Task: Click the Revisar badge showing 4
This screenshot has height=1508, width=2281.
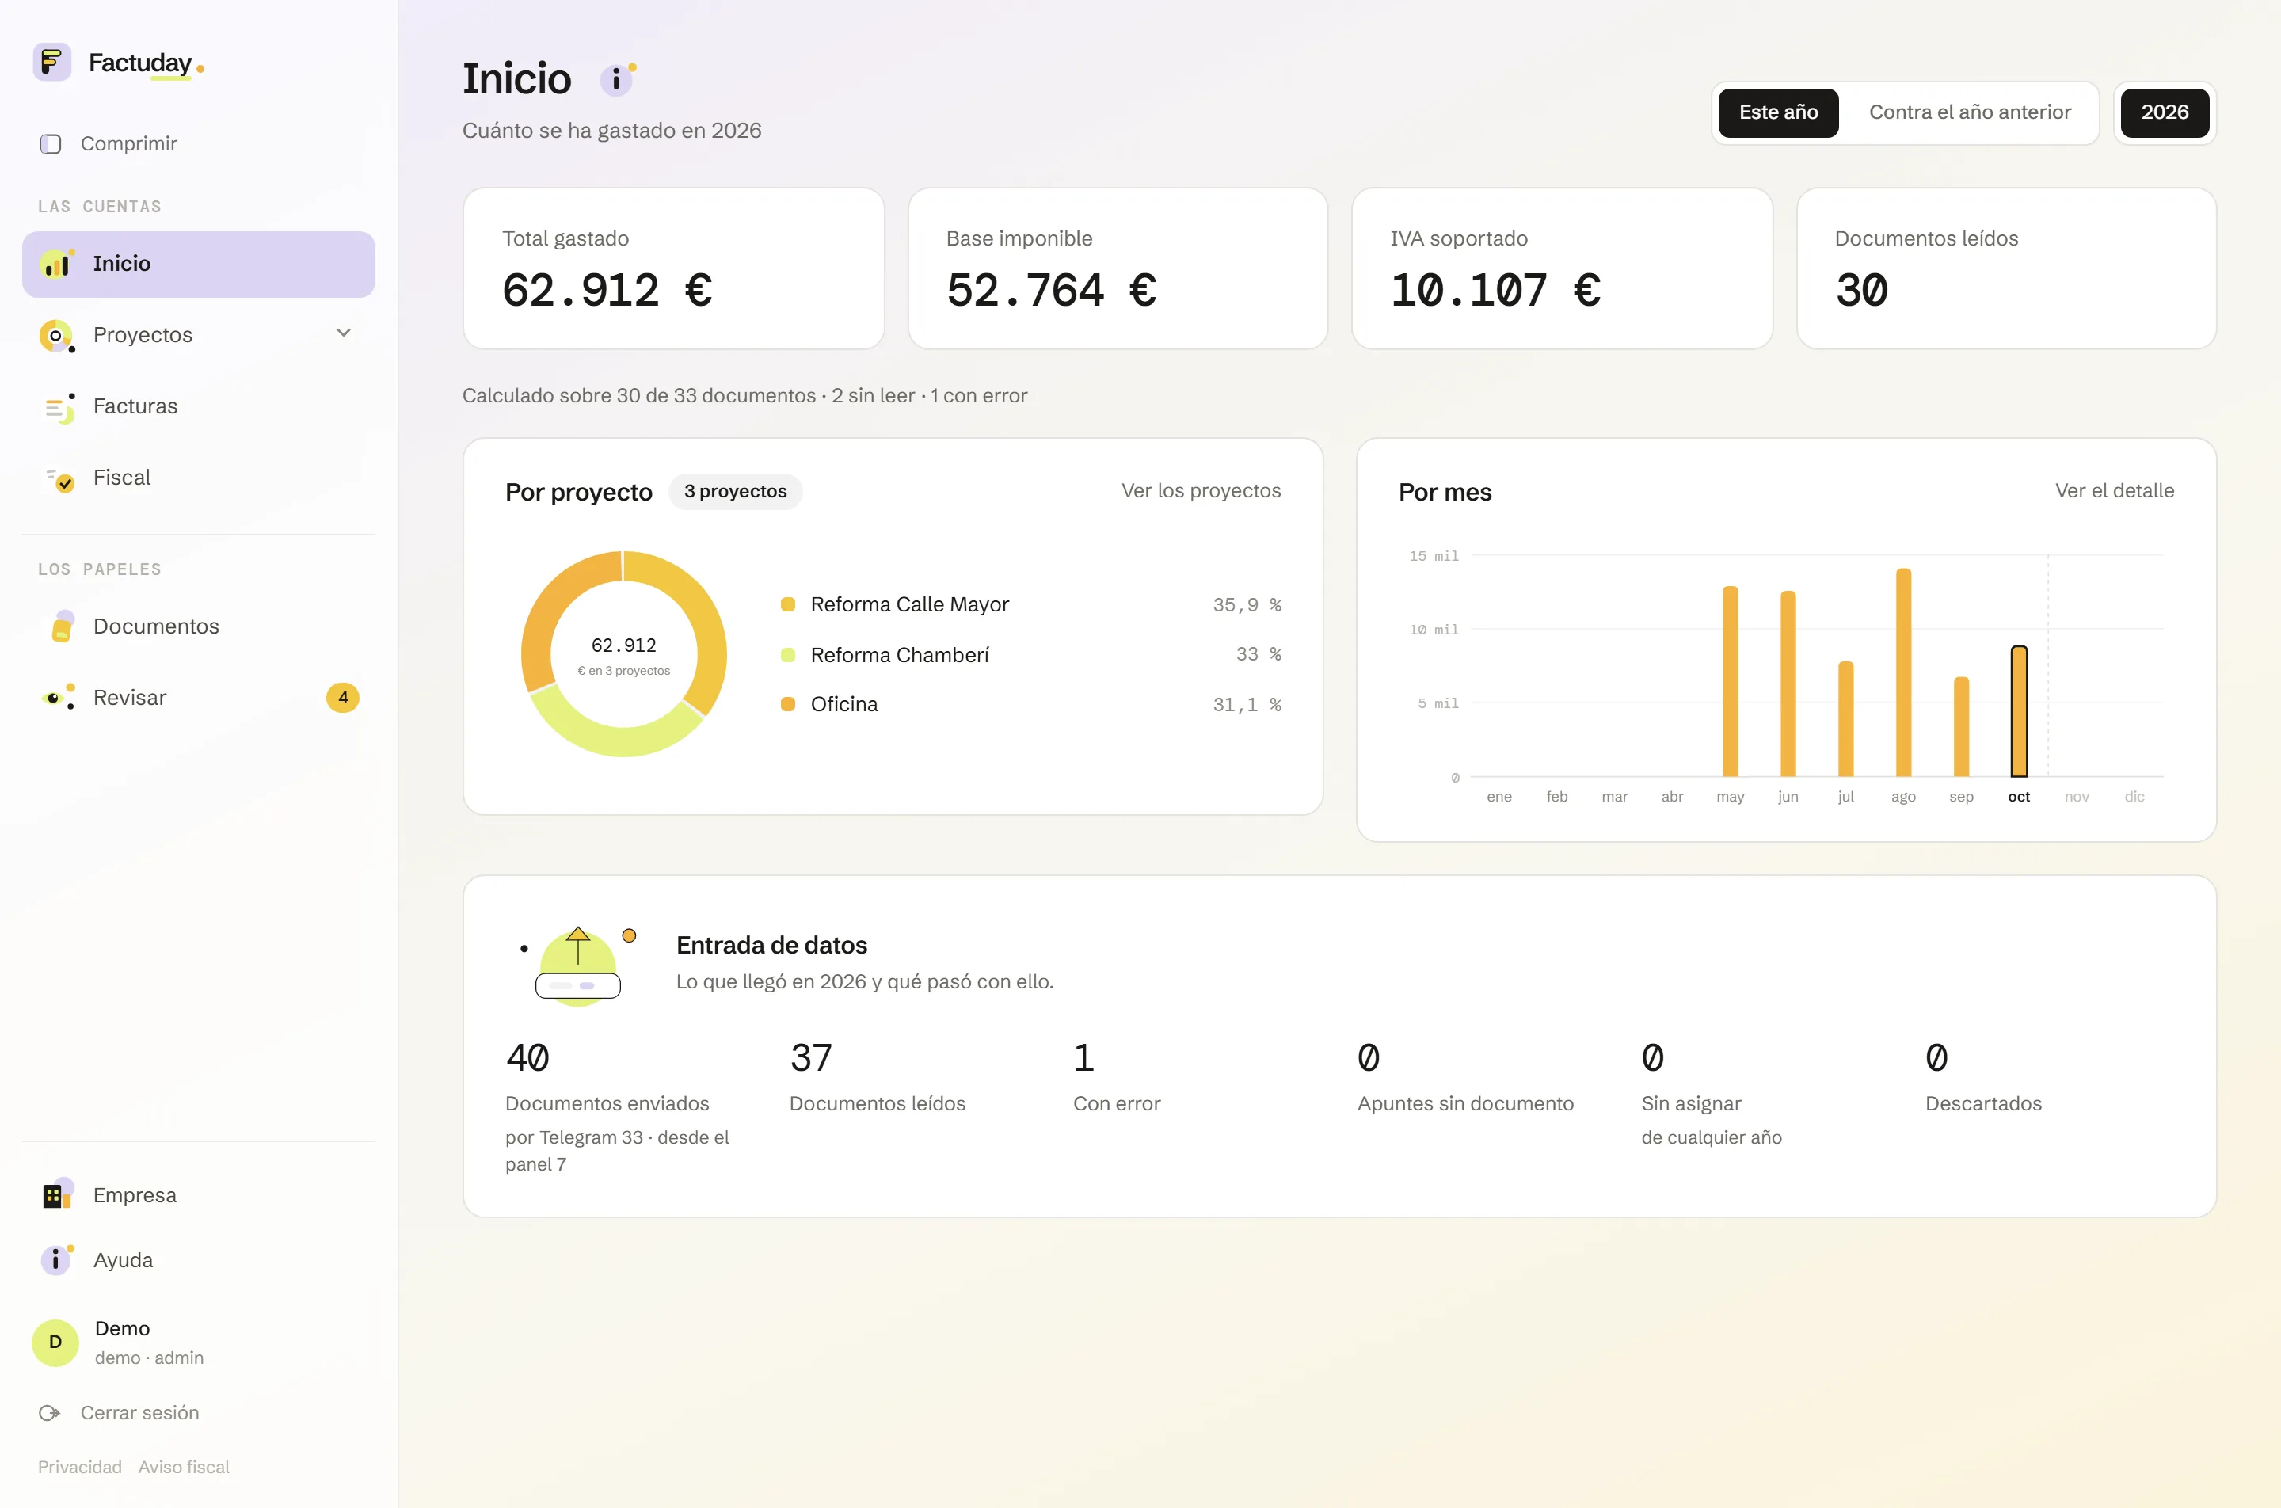Action: point(343,697)
